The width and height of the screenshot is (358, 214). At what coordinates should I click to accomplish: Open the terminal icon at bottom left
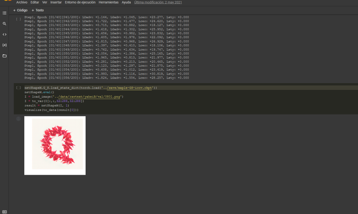(x=4, y=212)
